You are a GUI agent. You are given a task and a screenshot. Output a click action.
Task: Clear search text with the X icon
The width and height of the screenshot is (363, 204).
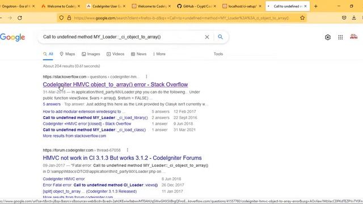click(206, 37)
